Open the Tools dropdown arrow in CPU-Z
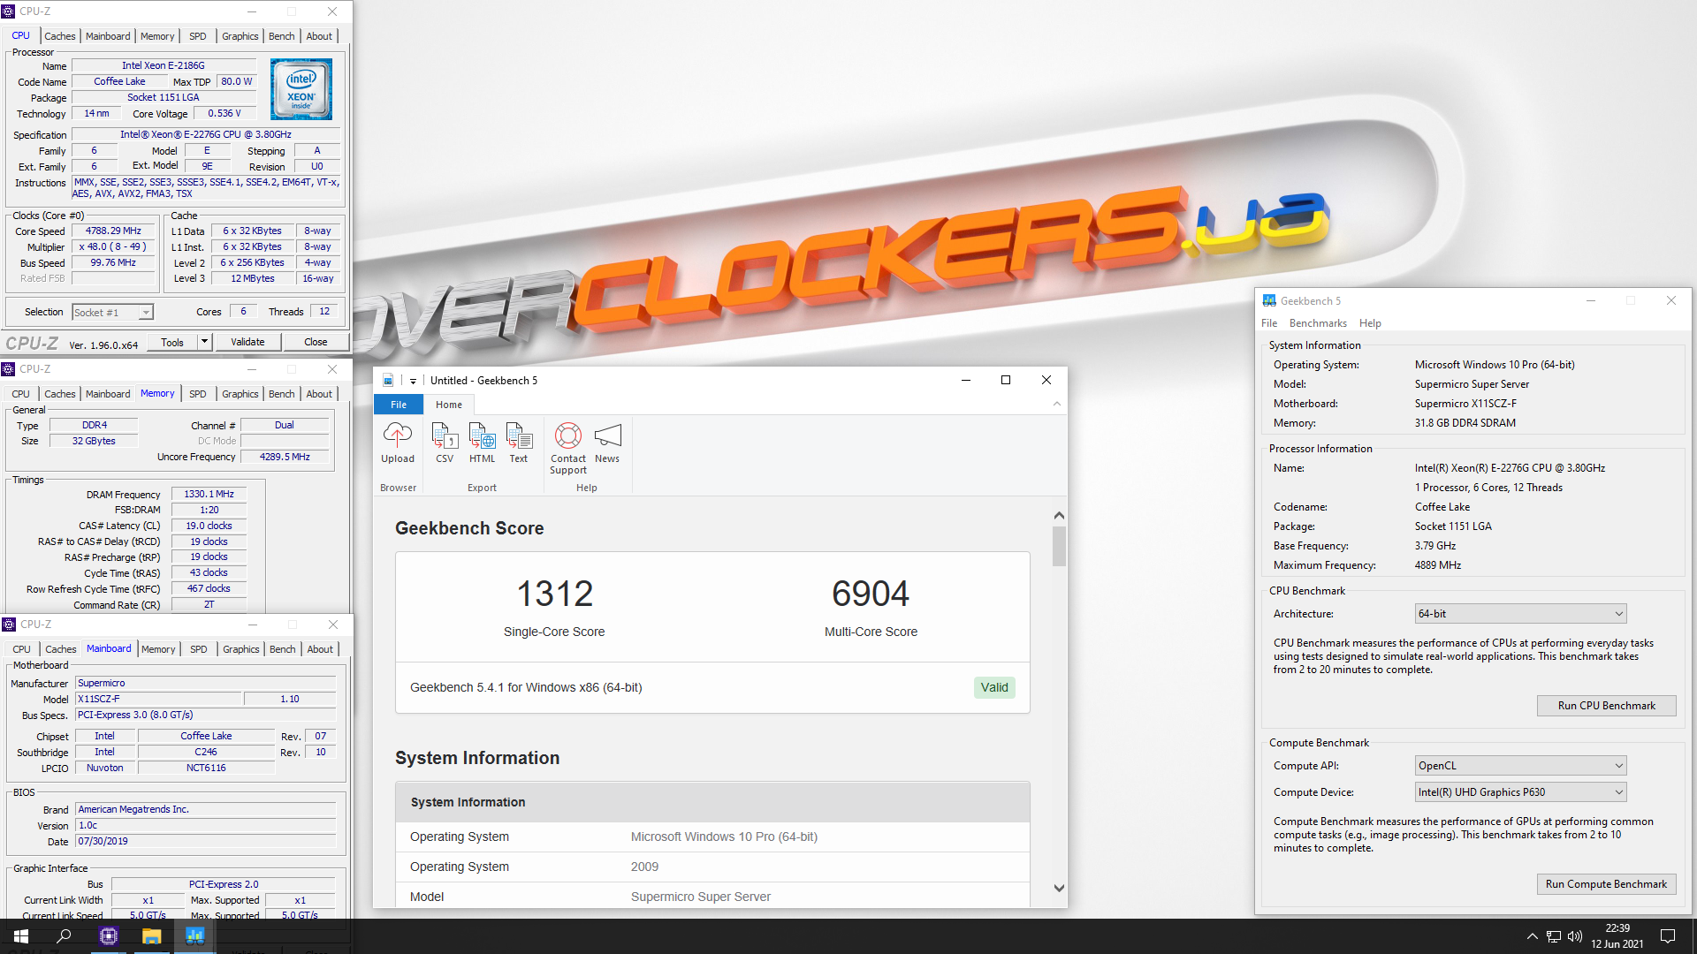The image size is (1697, 954). (x=204, y=342)
